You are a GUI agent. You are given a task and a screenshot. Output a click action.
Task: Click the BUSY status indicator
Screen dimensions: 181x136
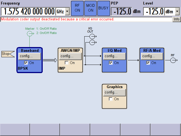click(x=103, y=8)
